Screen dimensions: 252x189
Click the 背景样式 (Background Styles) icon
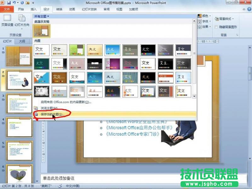tap(216, 19)
